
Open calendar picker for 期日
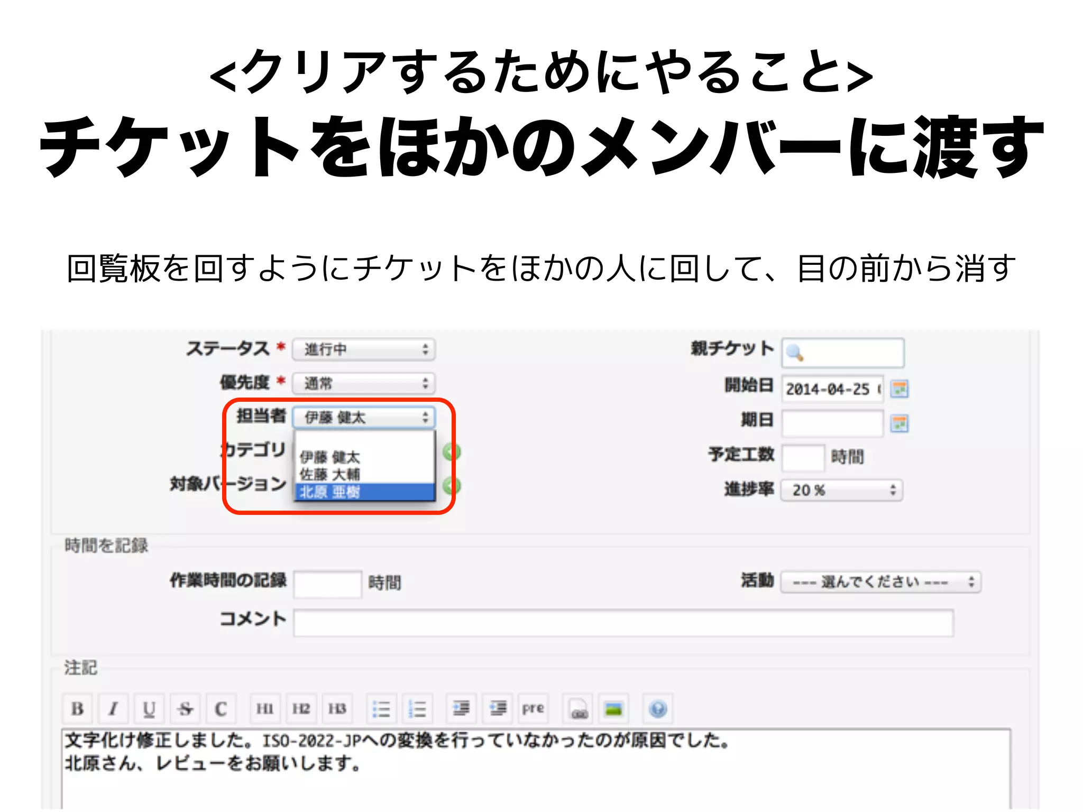pyautogui.click(x=900, y=423)
